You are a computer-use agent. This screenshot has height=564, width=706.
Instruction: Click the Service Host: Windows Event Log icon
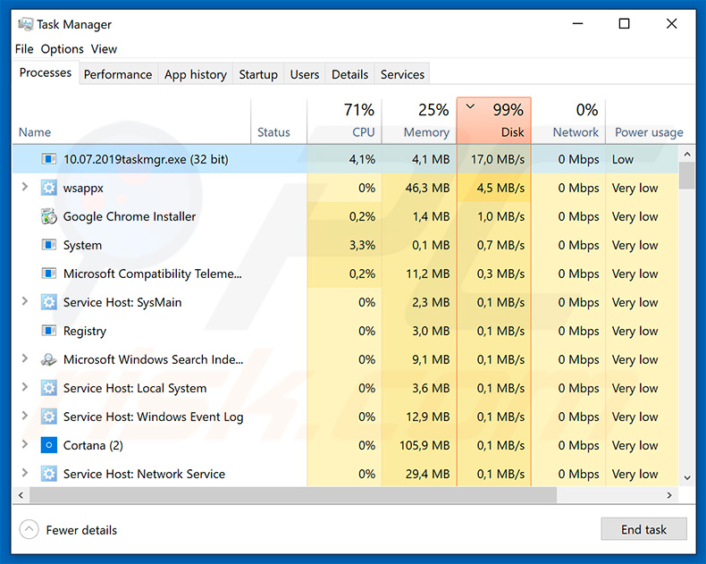point(48,417)
